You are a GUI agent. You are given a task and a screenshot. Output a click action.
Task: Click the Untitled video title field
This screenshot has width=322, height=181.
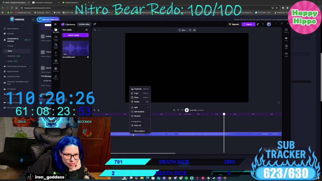(x=84, y=24)
